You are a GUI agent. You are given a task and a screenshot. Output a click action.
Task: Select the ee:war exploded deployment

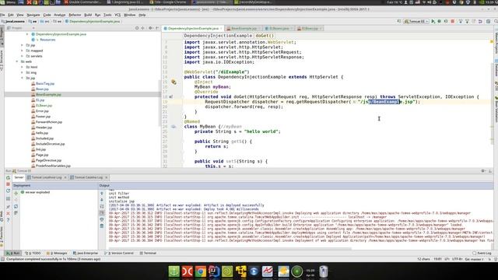click(x=35, y=192)
